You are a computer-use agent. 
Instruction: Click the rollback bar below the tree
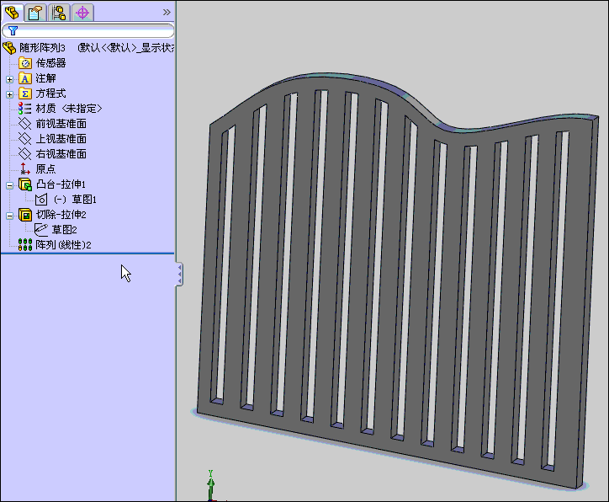[87, 254]
